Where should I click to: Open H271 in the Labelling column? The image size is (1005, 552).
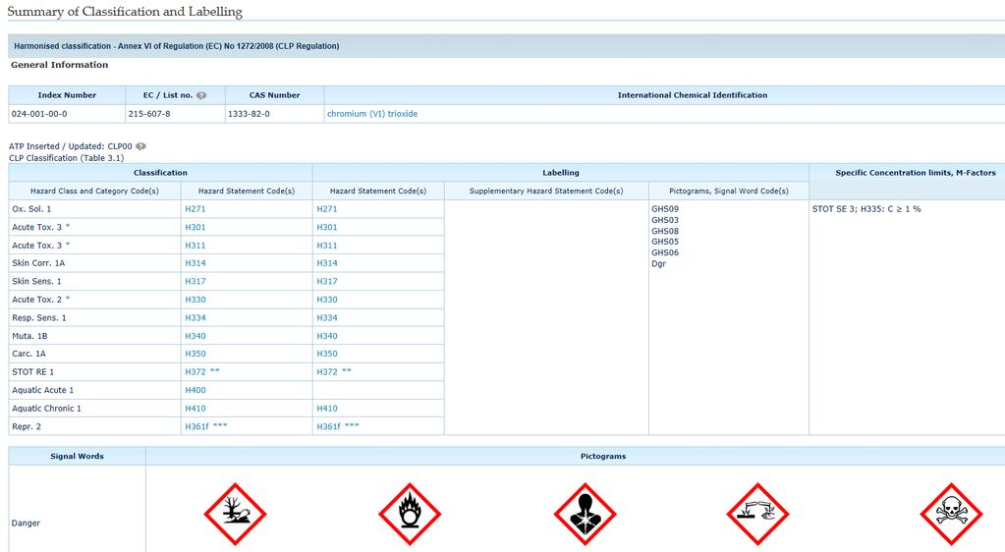point(327,209)
